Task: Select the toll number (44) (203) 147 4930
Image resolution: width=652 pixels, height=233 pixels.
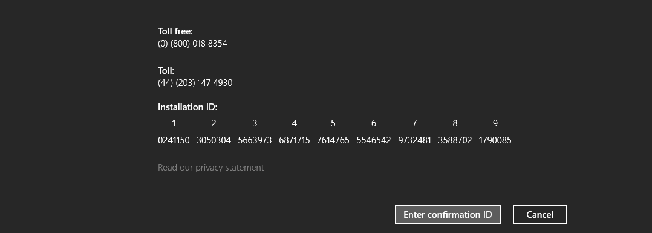Action: 195,83
